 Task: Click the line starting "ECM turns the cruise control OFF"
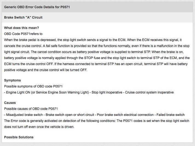tap(96, 64)
